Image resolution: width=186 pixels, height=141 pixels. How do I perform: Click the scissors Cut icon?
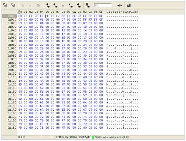[x=30, y=5]
